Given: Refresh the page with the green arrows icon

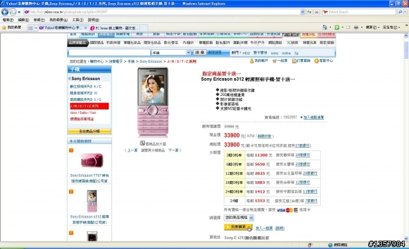Looking at the screenshot, I should [309, 12].
